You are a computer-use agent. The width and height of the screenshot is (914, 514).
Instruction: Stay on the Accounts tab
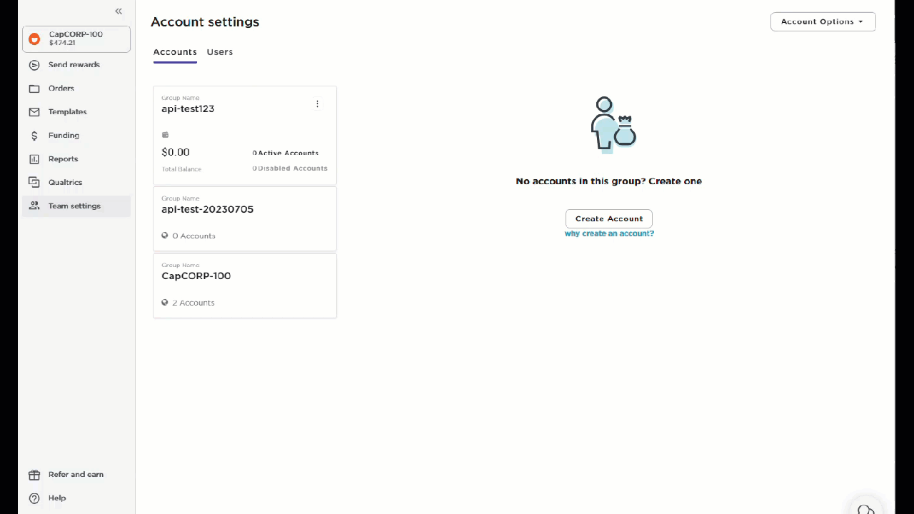tap(175, 51)
